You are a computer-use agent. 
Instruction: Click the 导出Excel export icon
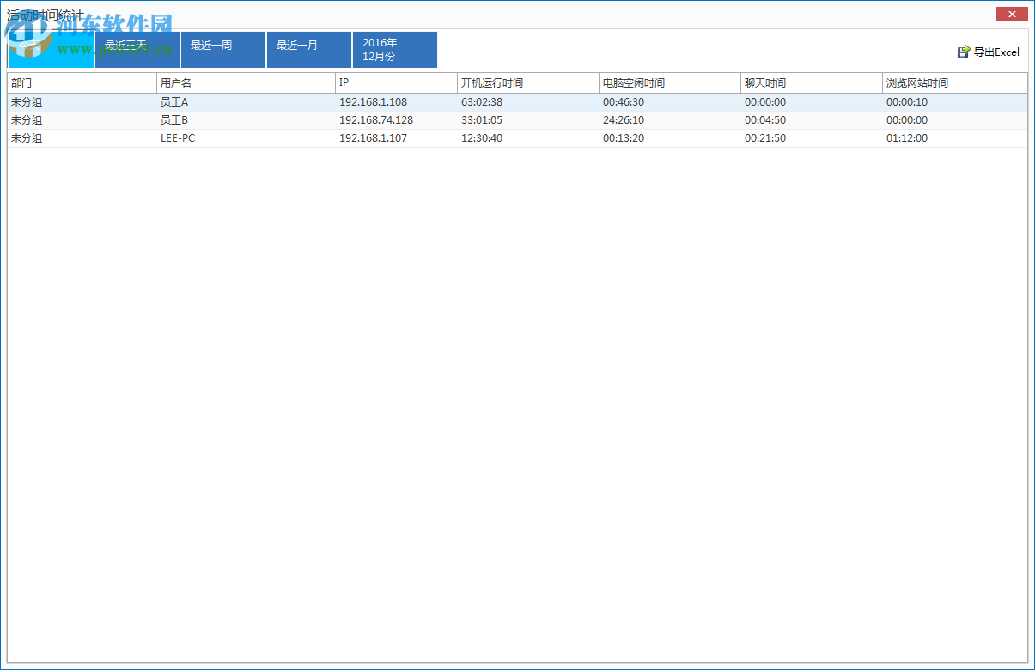(964, 52)
